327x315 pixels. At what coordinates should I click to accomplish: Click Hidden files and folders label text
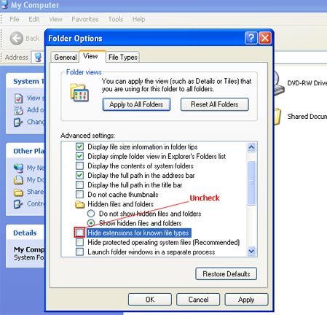(x=121, y=204)
